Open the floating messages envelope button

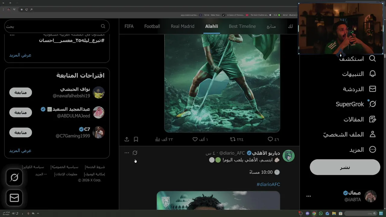(14, 198)
